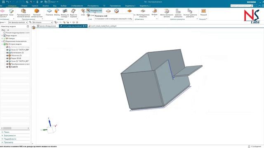The height and width of the screenshot is (148, 264).
Task: Click the fullscreen icon near search box
Action: pos(256,6)
